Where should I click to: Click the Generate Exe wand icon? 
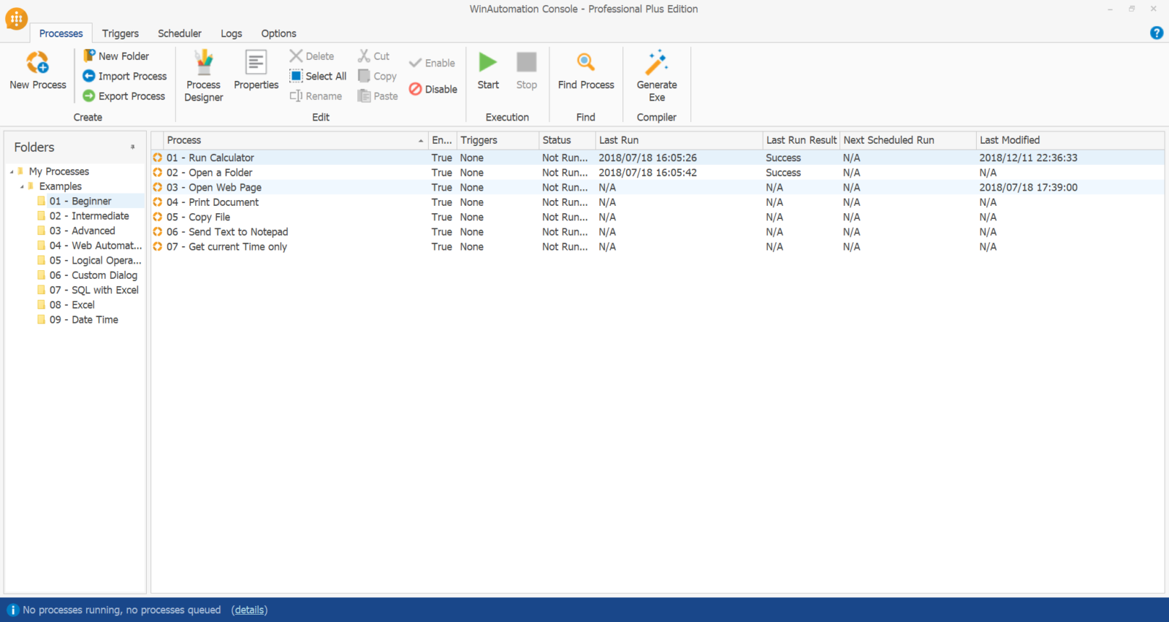pyautogui.click(x=656, y=64)
